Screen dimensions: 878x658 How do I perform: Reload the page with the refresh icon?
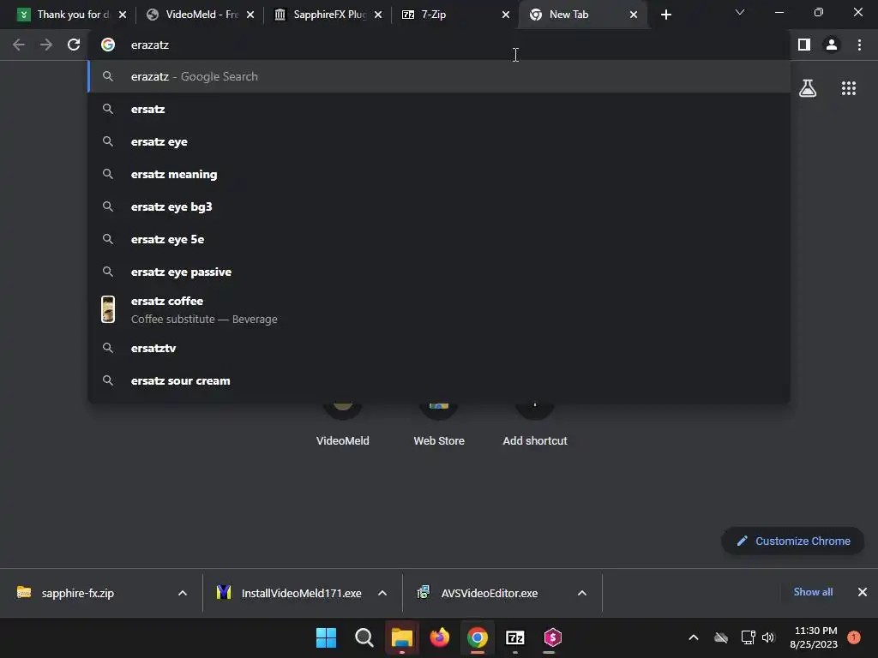(x=74, y=45)
